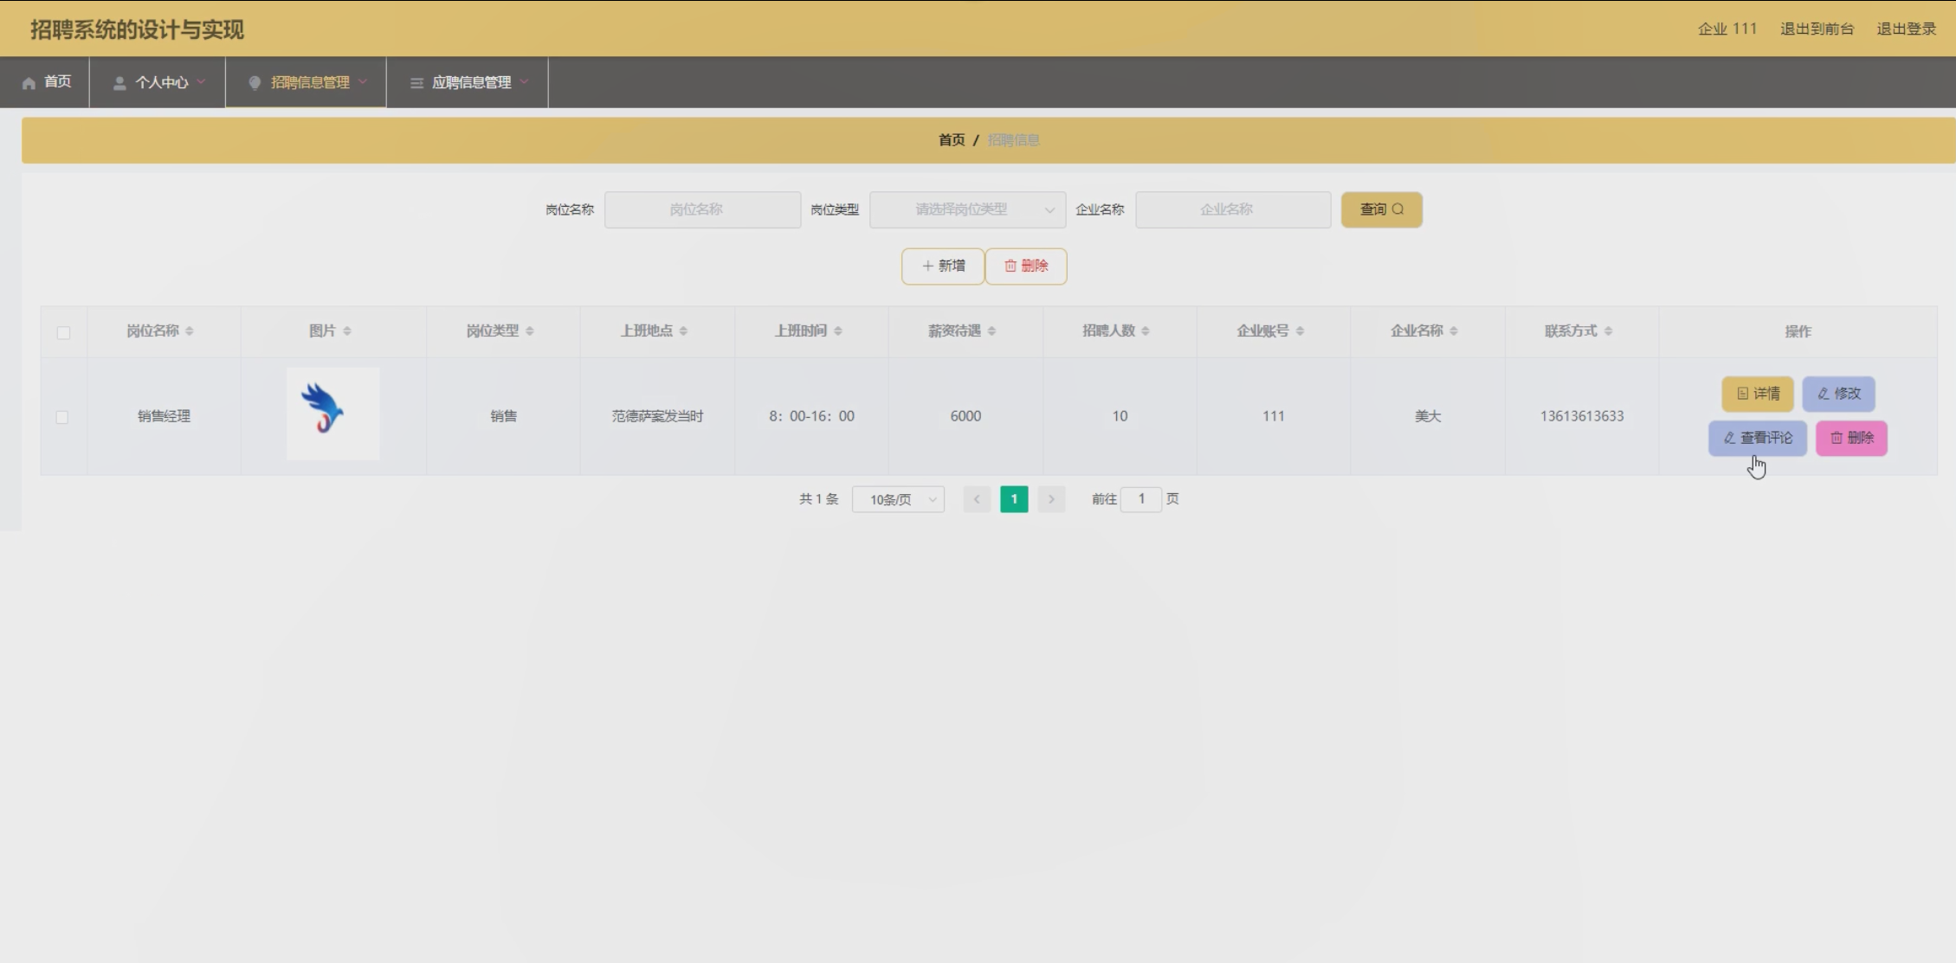1956x963 pixels.
Task: Sort by 联系方式 column arrows
Action: point(1608,331)
